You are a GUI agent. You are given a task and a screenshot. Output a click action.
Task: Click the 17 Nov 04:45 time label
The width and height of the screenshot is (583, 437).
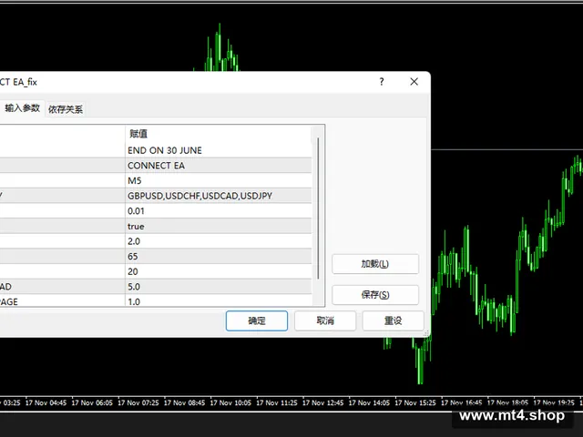click(x=46, y=402)
